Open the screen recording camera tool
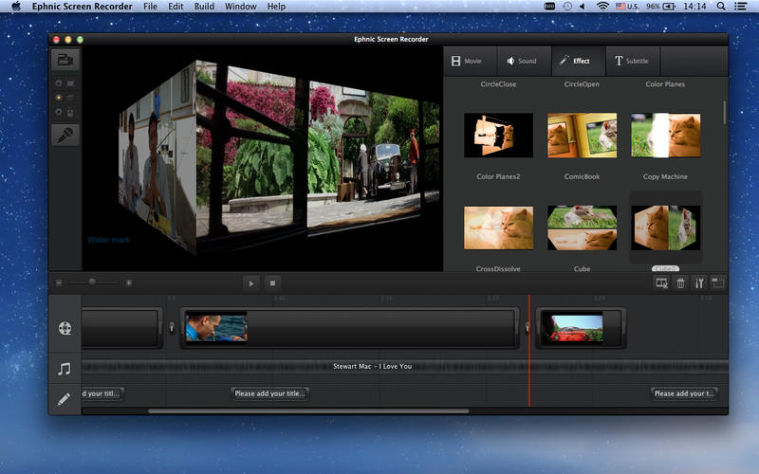The image size is (759, 474). click(65, 60)
